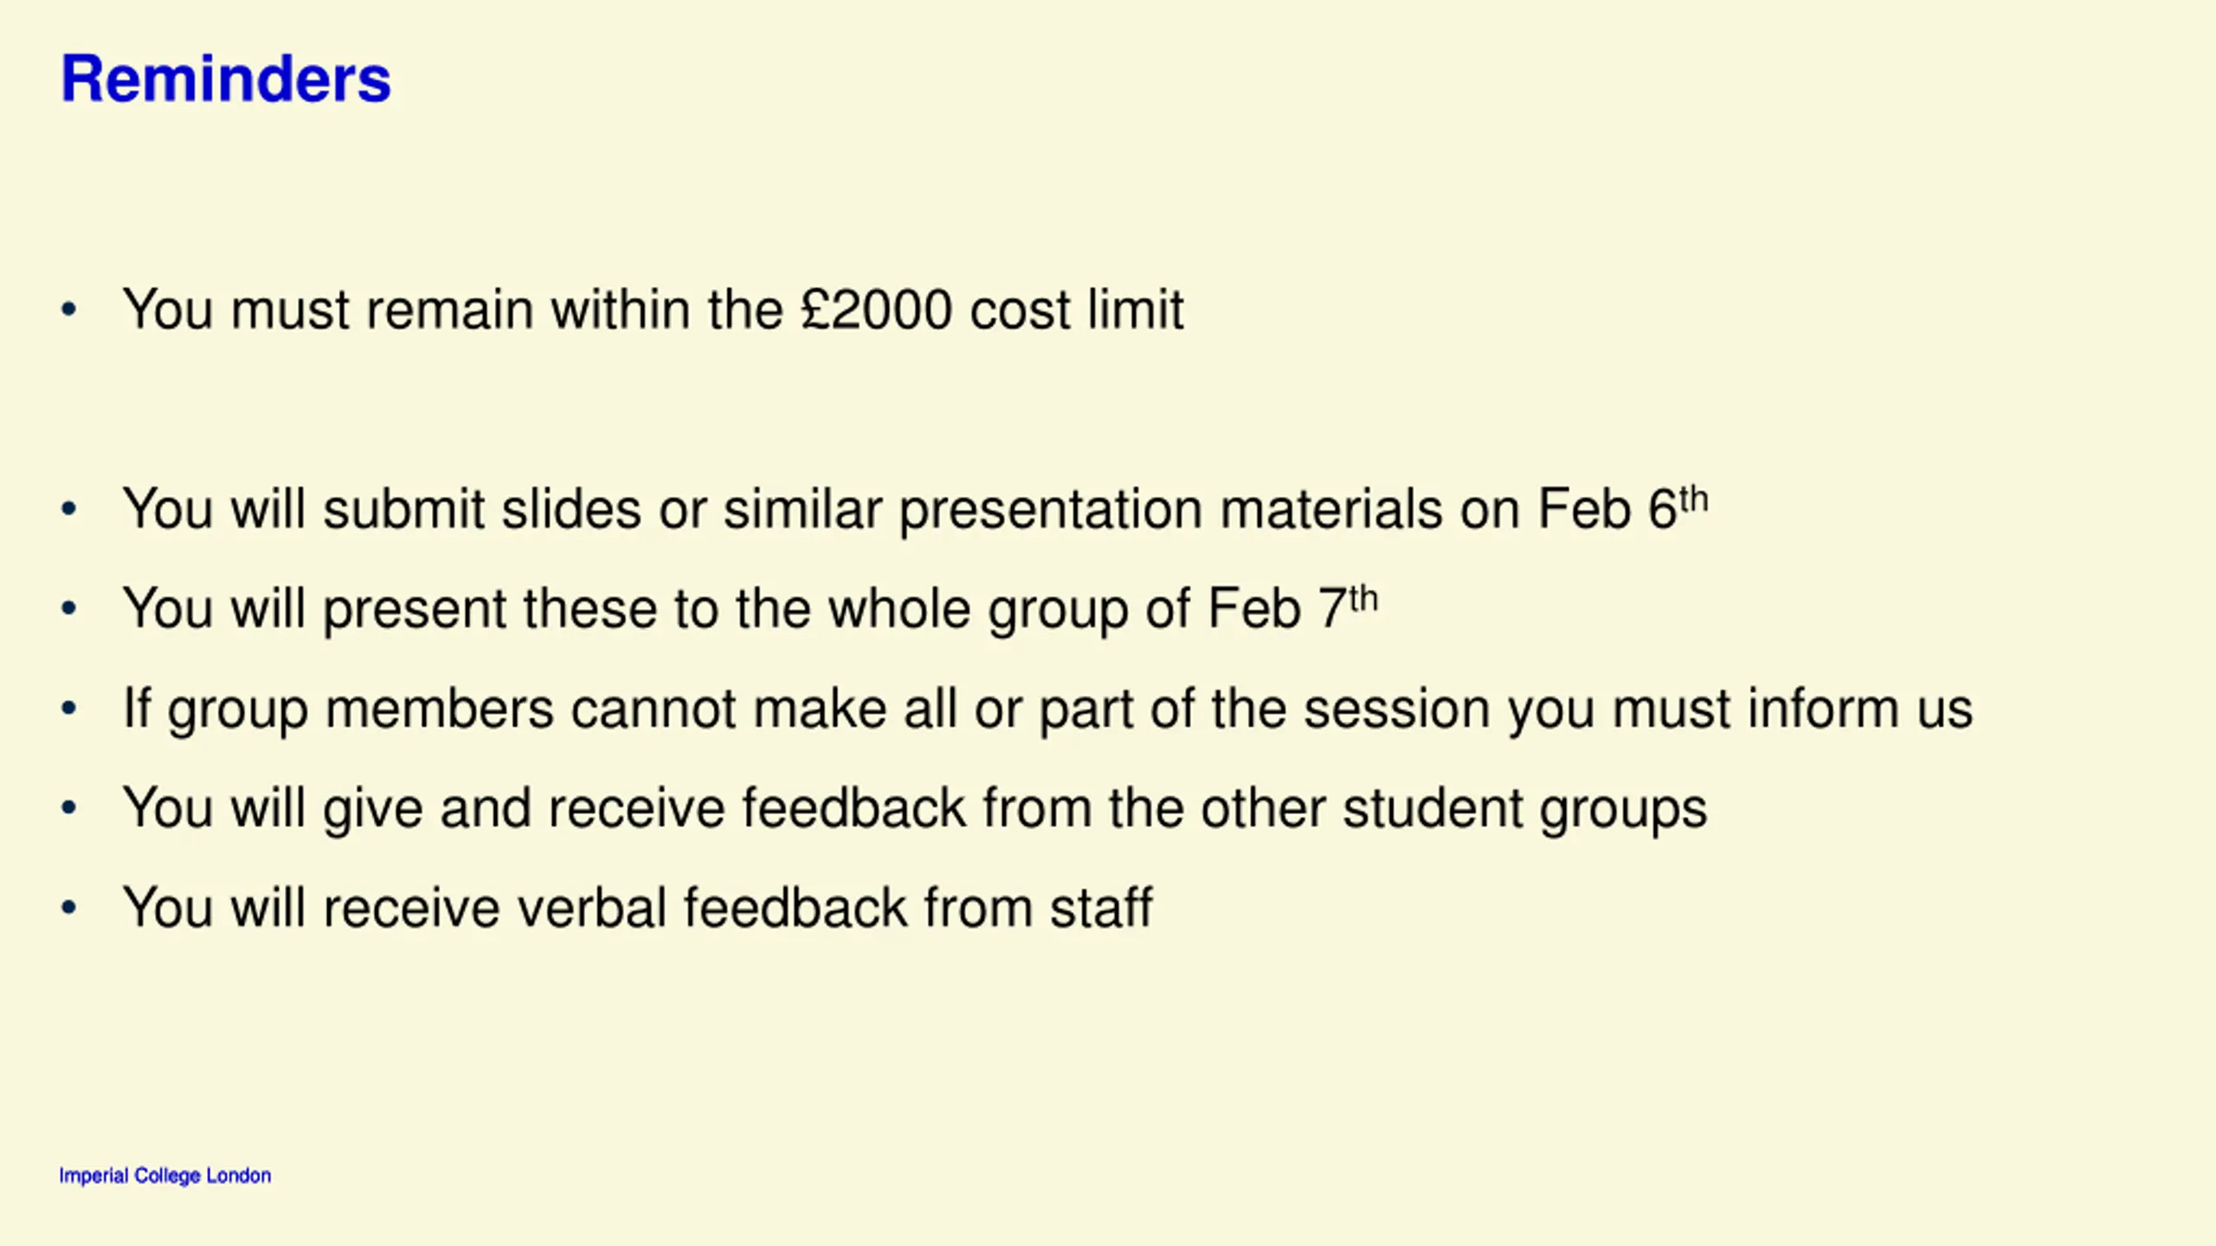Click the words 'student groups' in fifth bullet

(x=1525, y=809)
